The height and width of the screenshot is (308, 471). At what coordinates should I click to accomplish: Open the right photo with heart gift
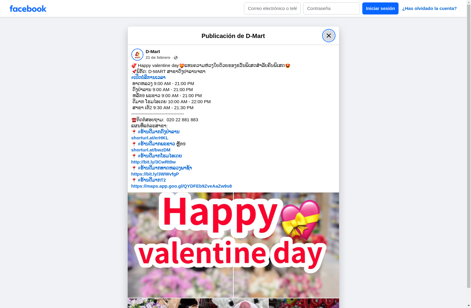coord(286,245)
